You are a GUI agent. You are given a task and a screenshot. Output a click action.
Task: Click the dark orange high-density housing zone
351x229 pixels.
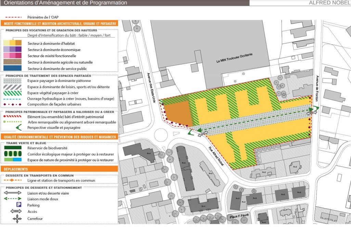click(178, 114)
